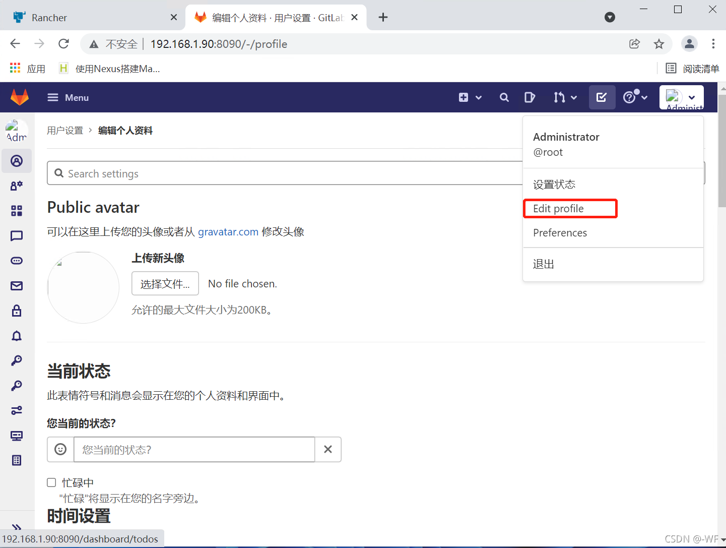Open the Account sidebar icon

coord(17,186)
